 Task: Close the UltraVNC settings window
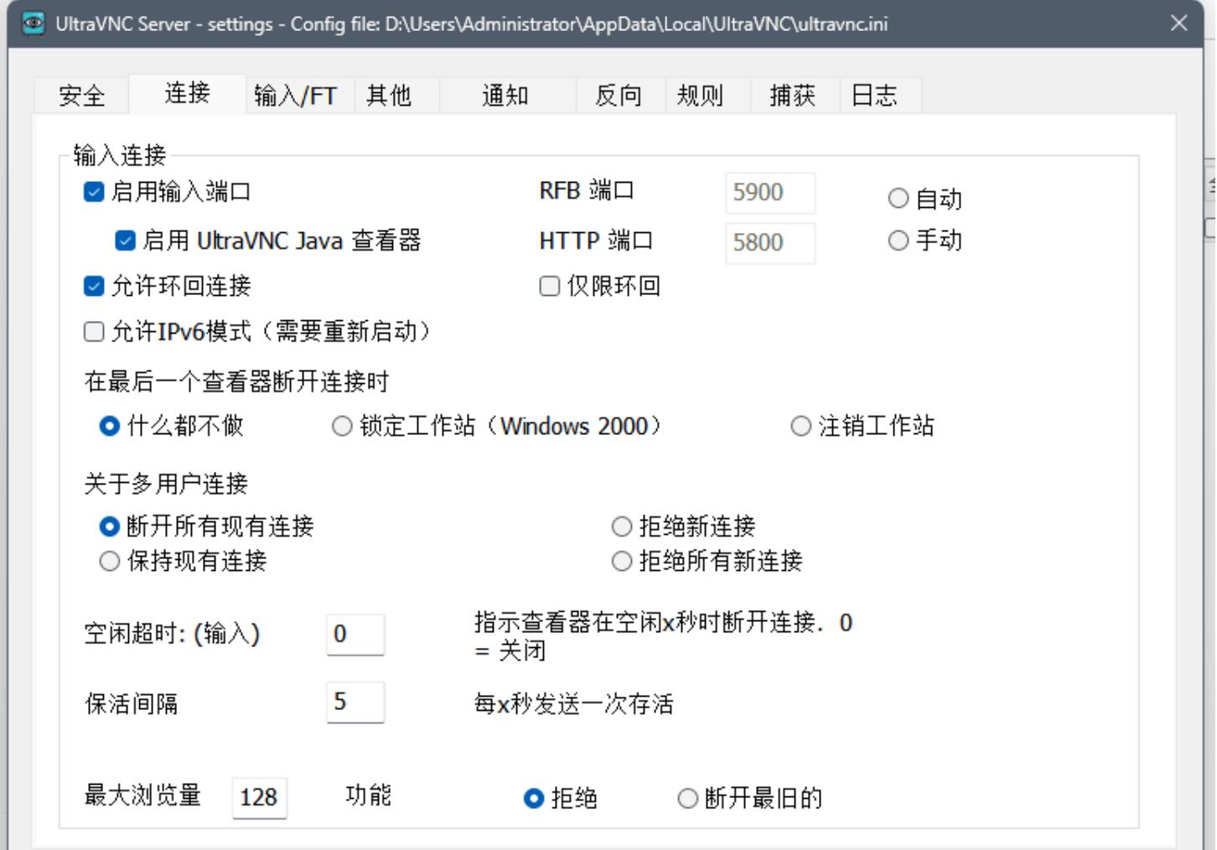pyautogui.click(x=1178, y=23)
